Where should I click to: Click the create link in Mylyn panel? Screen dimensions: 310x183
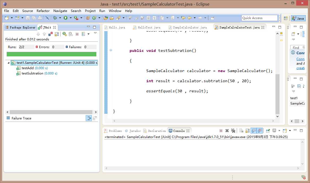[x=300, y=68]
